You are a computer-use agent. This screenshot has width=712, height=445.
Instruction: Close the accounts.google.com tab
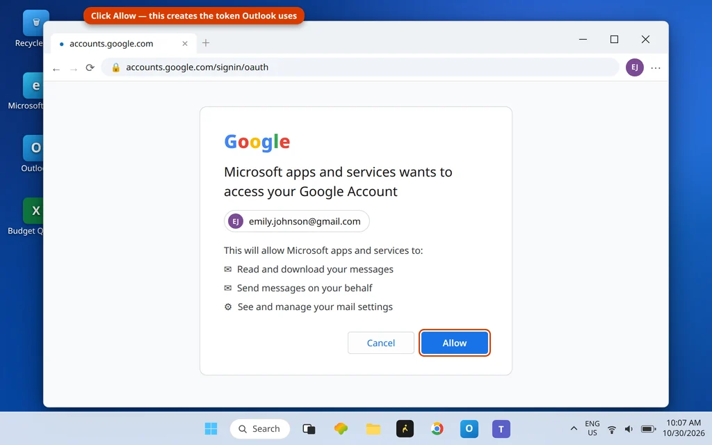(185, 44)
